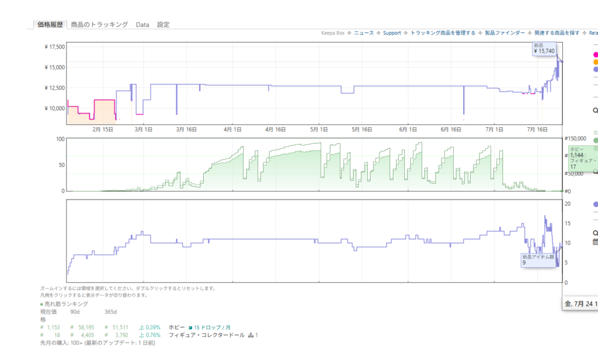Click magnifier icon beside sales rank chart

click(x=595, y=172)
